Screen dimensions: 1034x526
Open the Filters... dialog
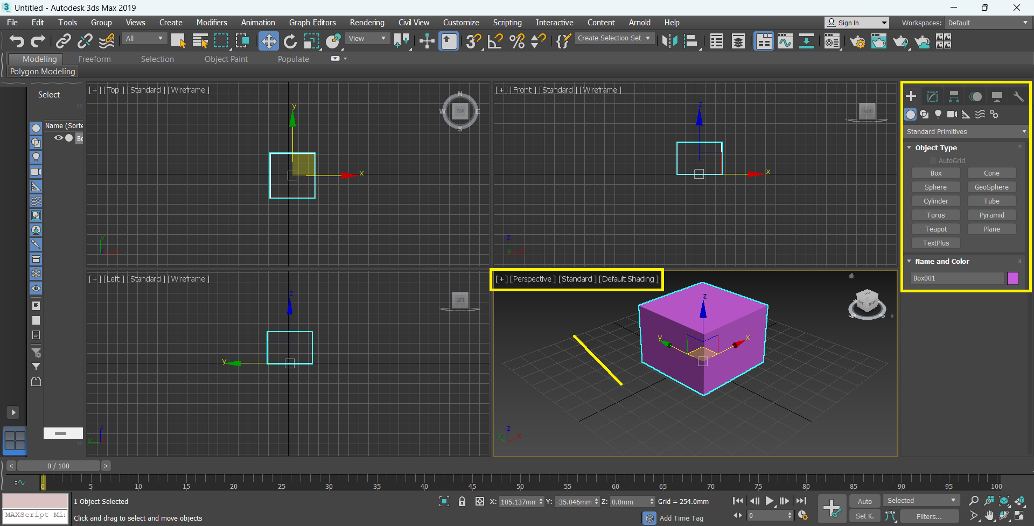[x=929, y=516]
